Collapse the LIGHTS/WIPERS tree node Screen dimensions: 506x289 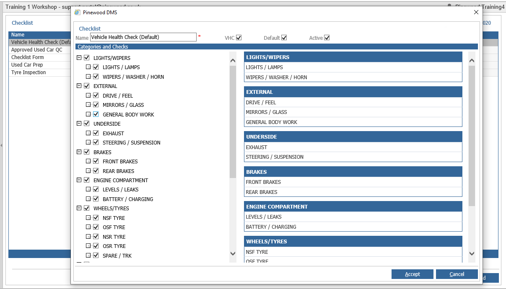pyautogui.click(x=79, y=58)
